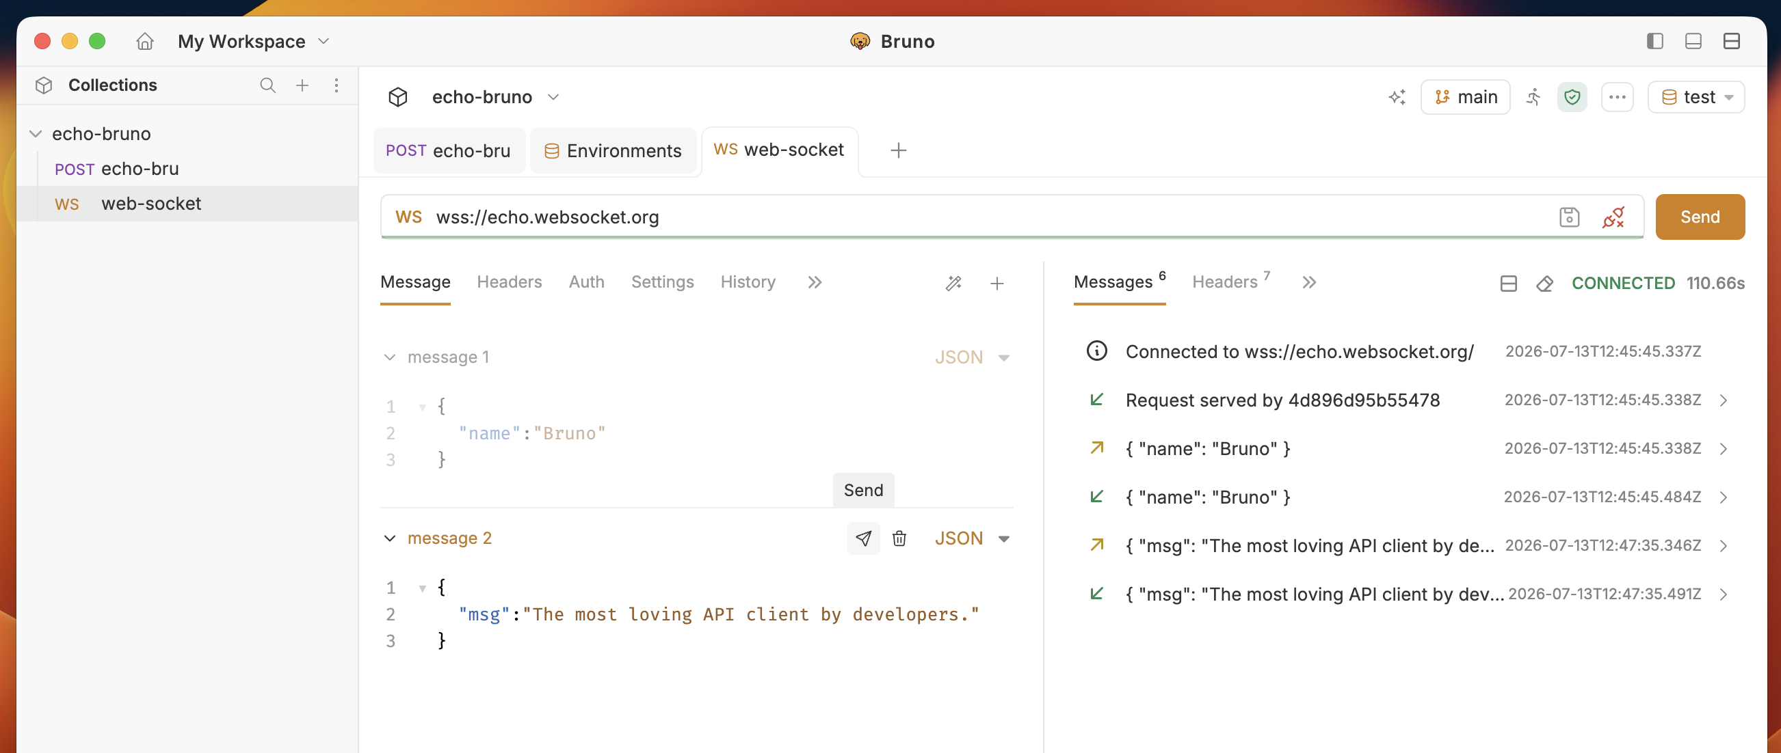Click the Collections cube icon in sidebar
The image size is (1781, 753).
[x=44, y=85]
